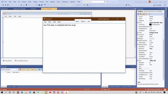Open the running Notepad++ app's File menu

coord(45,22)
